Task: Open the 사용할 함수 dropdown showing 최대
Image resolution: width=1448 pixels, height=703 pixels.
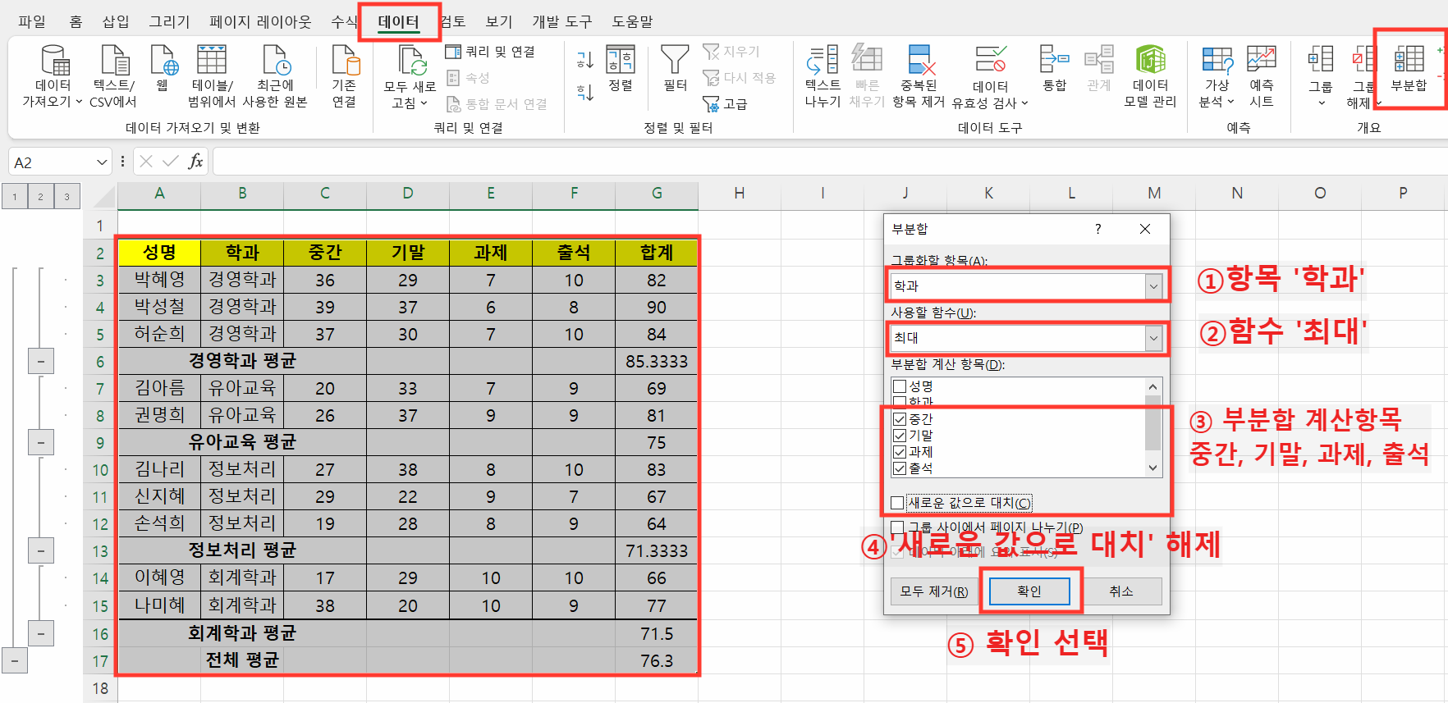Action: [1154, 338]
